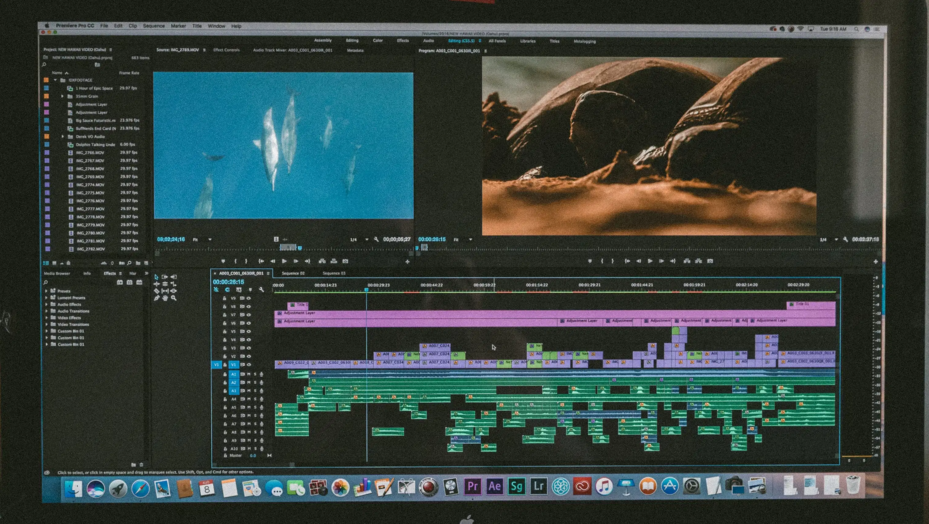929x524 pixels.
Task: Click timeline playhead on time ruler
Action: 366,290
